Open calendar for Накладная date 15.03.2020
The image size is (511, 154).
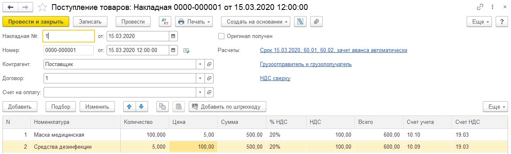(173, 36)
